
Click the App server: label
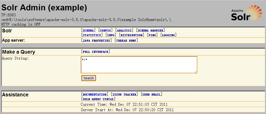[x=13, y=40]
